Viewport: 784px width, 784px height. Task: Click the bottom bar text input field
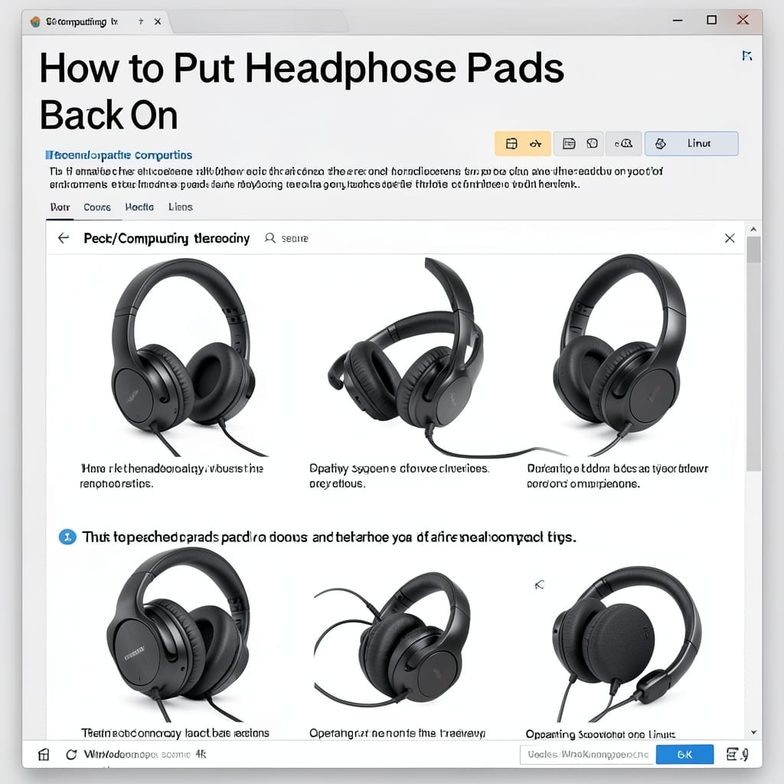pos(588,754)
